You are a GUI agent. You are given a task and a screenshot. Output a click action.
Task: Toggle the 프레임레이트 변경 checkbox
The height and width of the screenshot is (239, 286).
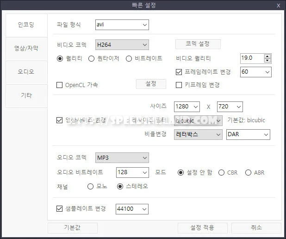(179, 72)
